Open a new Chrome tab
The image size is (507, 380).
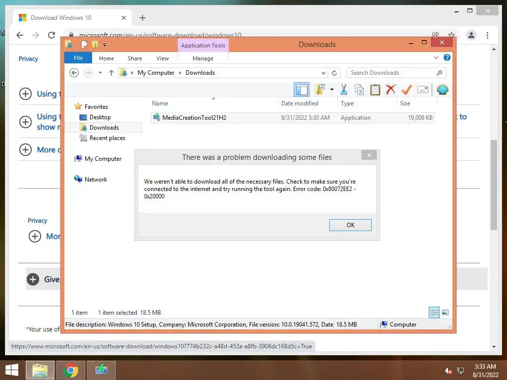[143, 18]
